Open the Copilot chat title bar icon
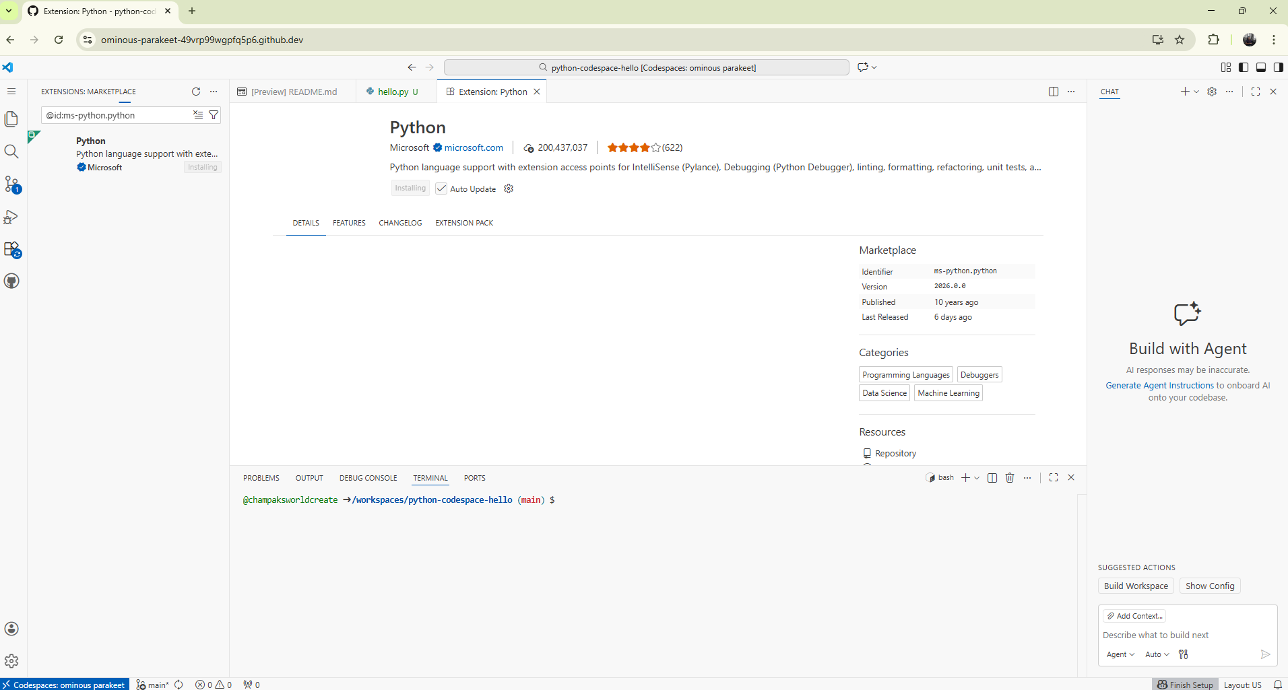Viewport: 1288px width, 690px height. [x=862, y=67]
